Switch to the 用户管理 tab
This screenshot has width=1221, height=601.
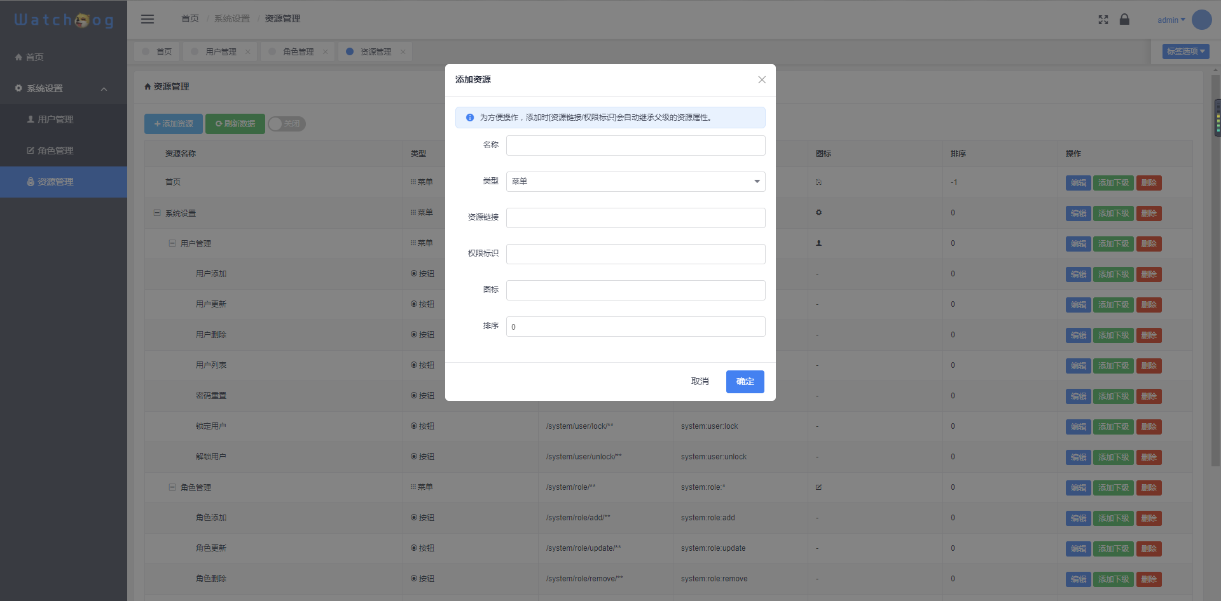(221, 51)
